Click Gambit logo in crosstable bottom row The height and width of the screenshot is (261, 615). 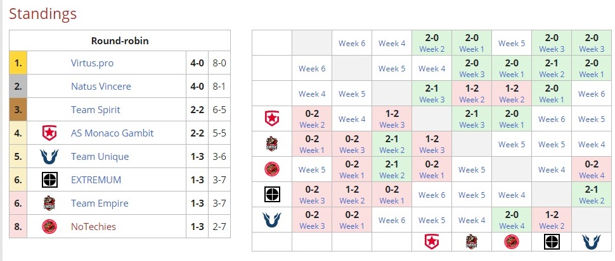pos(431,241)
